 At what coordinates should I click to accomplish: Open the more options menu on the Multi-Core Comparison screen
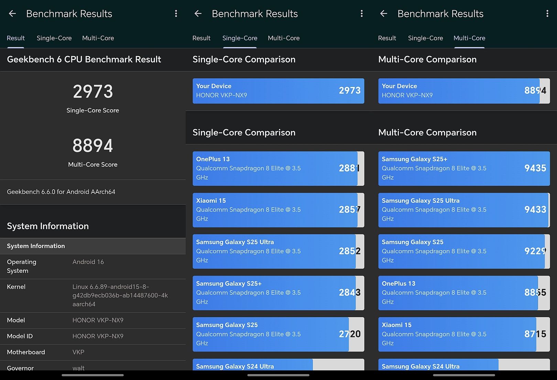547,14
